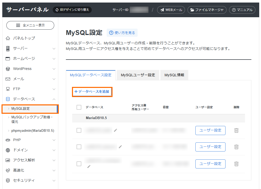Click the question mark icon in 使い方を見る
The height and width of the screenshot is (189, 261).
pyautogui.click(x=111, y=33)
